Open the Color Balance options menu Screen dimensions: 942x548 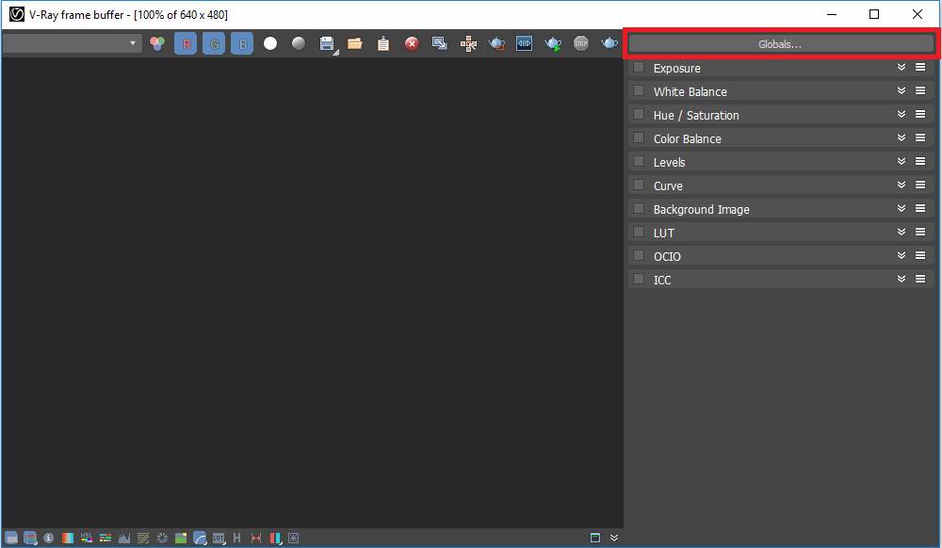point(920,137)
